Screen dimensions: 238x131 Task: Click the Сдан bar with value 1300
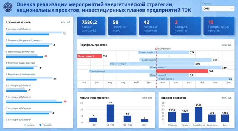coord(225,118)
